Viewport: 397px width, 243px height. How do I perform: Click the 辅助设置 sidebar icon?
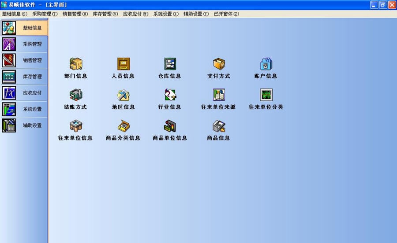tap(9, 125)
